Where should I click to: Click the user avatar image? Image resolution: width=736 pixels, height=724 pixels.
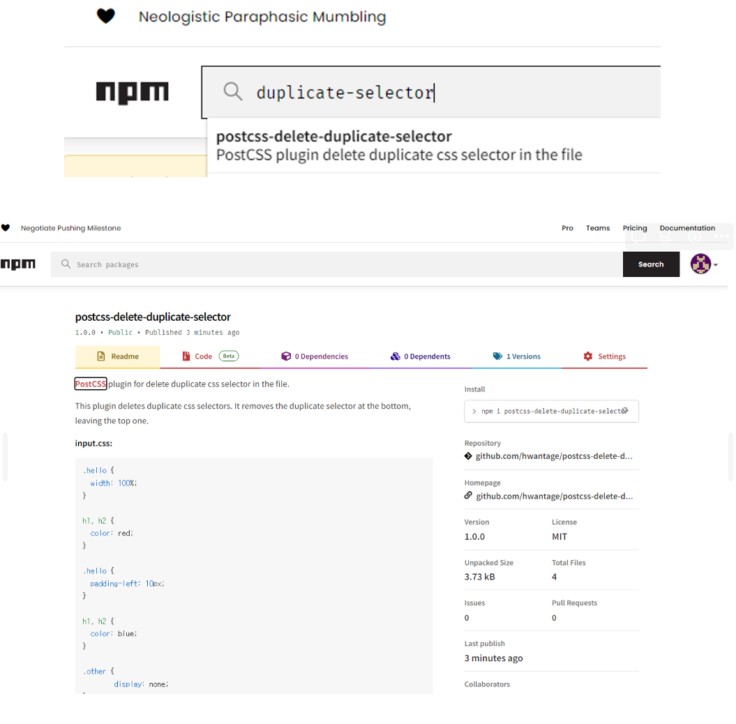700,264
